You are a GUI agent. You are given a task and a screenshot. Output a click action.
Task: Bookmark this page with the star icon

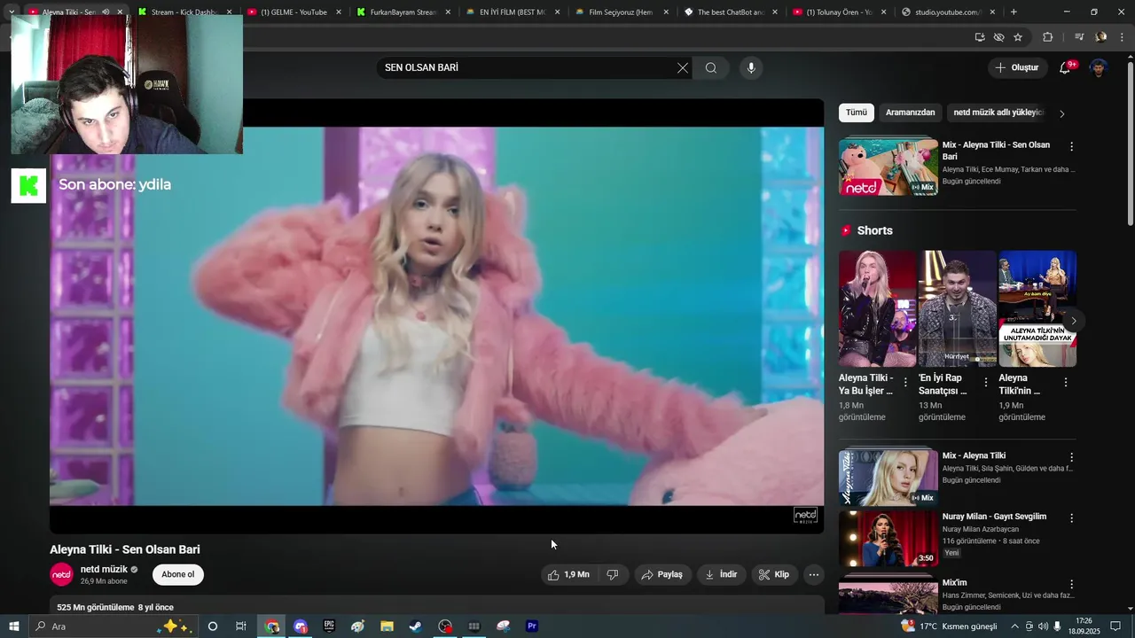pos(1018,37)
